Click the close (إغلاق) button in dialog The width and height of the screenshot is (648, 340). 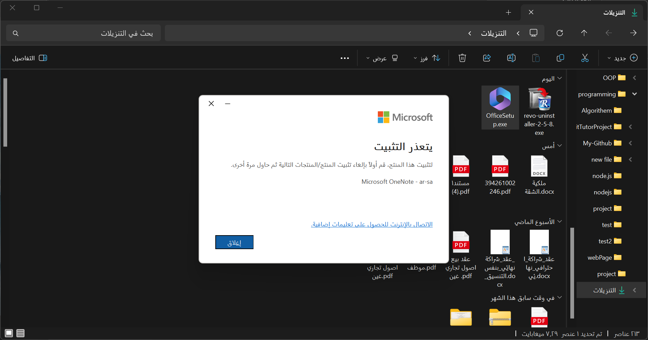click(234, 242)
